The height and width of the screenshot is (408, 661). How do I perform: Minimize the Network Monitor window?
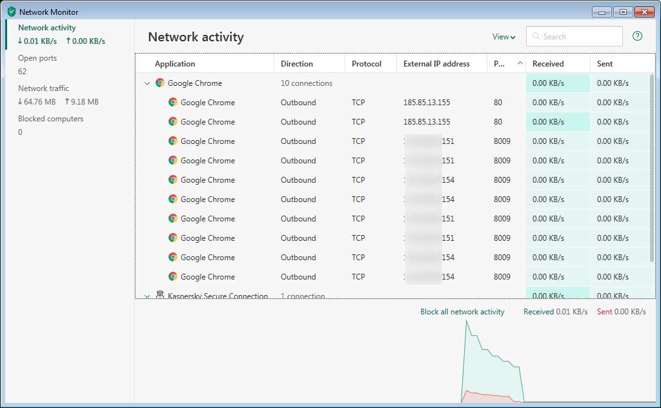pos(602,12)
